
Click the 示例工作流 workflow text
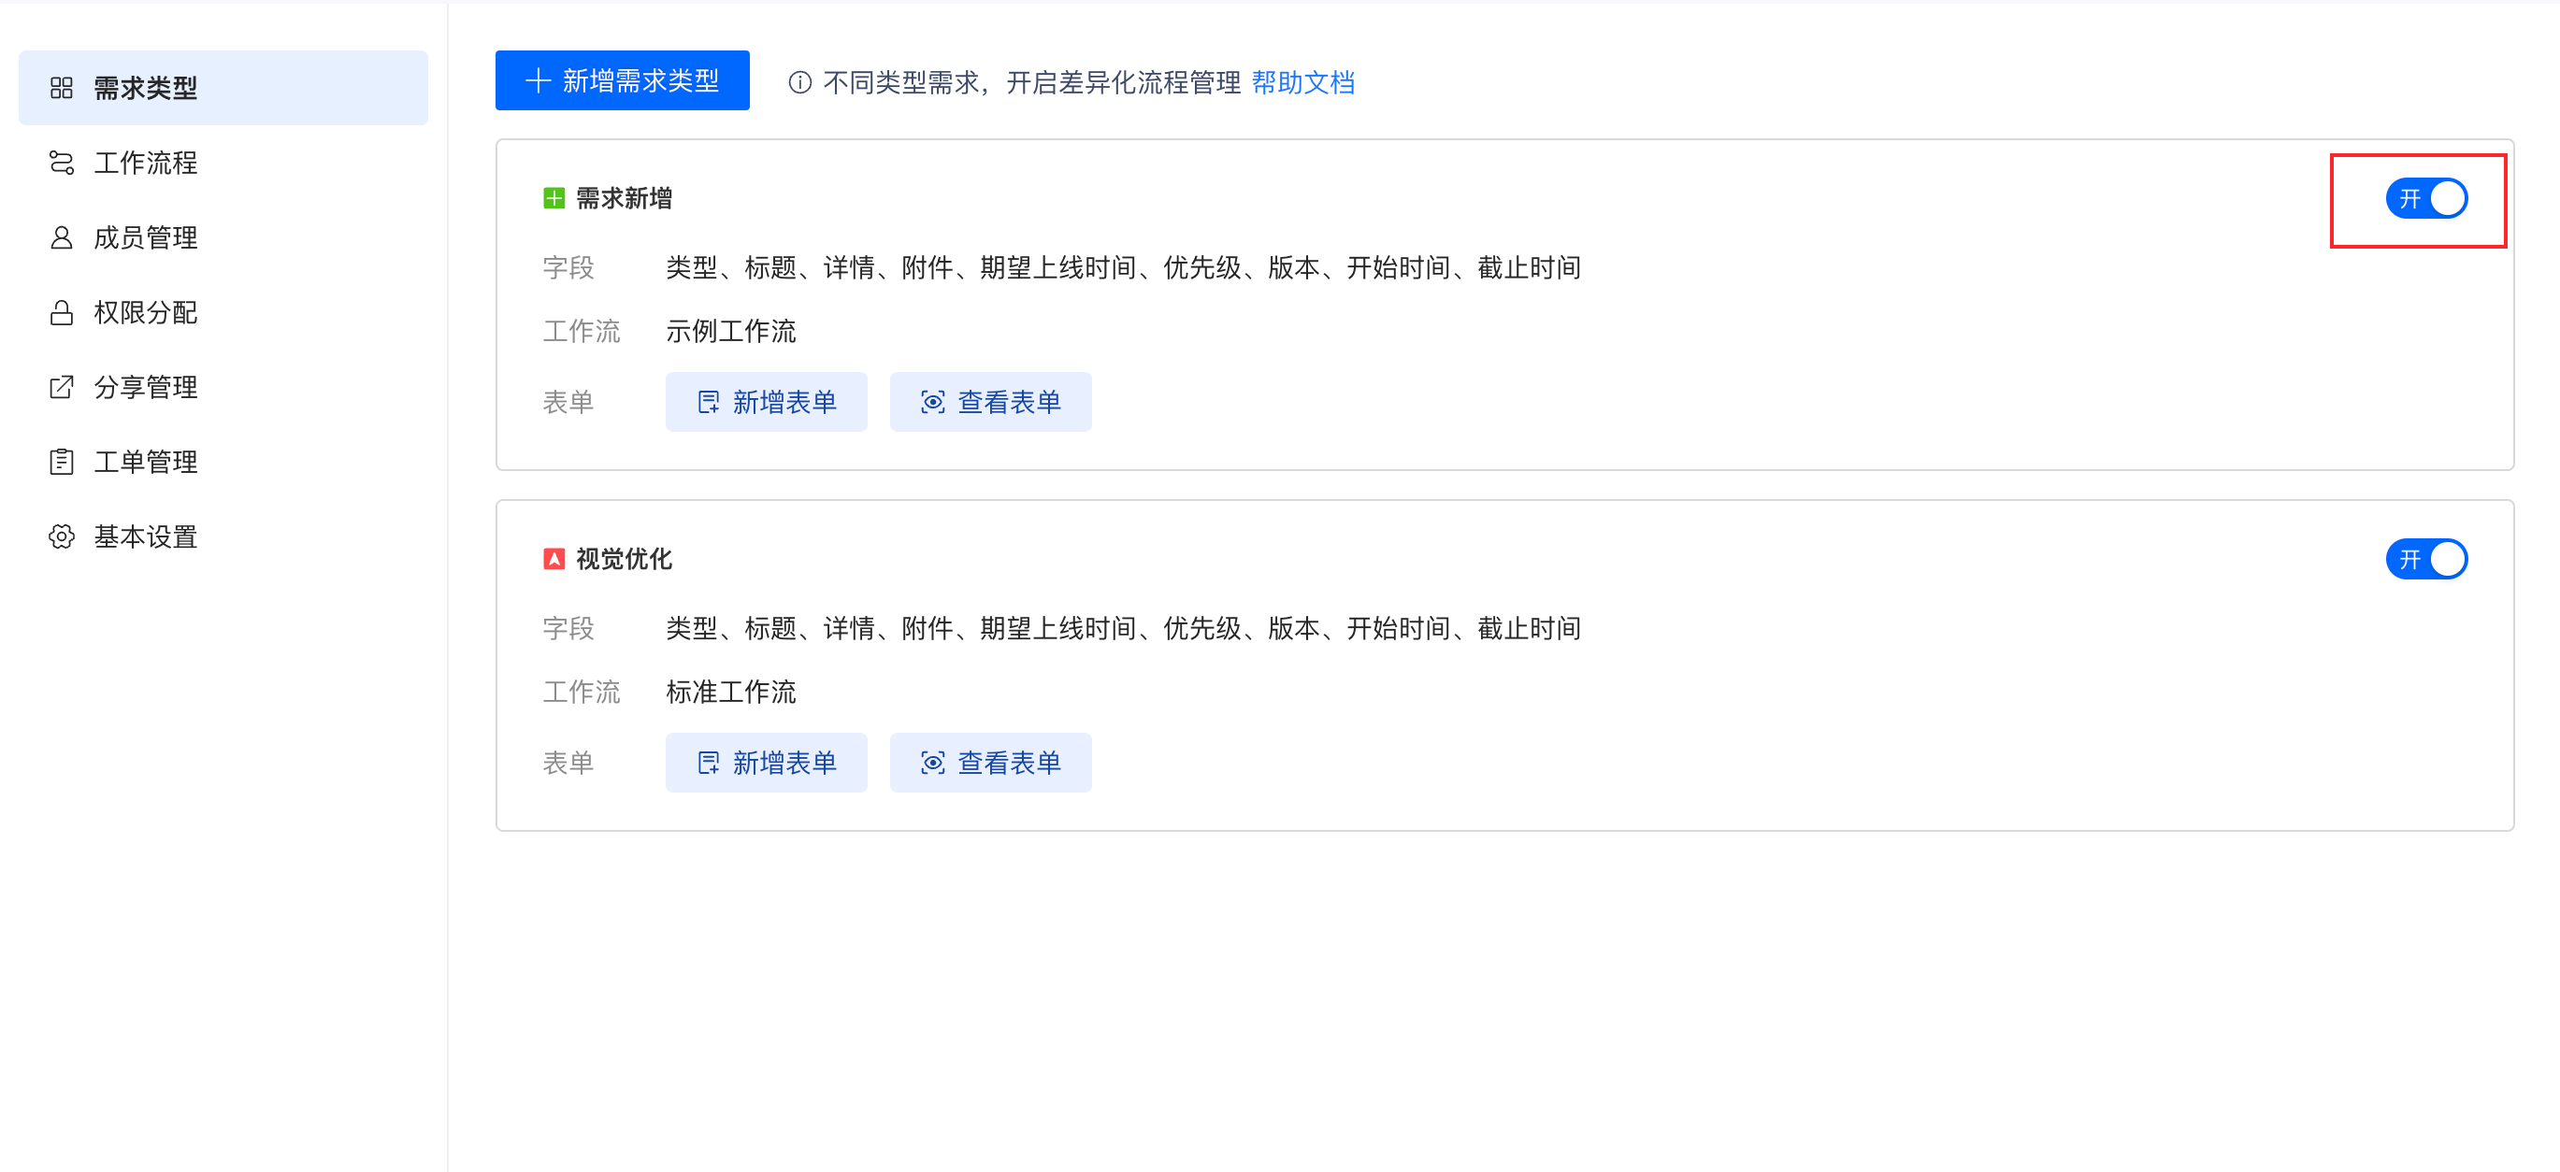730,331
